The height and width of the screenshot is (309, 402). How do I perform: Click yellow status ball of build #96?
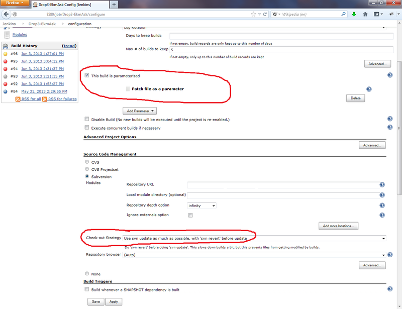(6, 54)
